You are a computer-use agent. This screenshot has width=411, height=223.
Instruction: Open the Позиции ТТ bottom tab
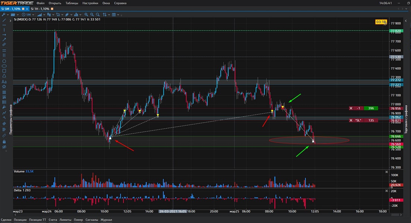click(x=37, y=220)
